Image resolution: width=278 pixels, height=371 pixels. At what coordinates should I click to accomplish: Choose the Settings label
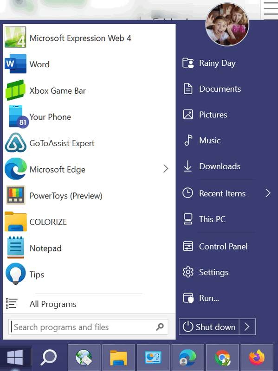tap(213, 272)
